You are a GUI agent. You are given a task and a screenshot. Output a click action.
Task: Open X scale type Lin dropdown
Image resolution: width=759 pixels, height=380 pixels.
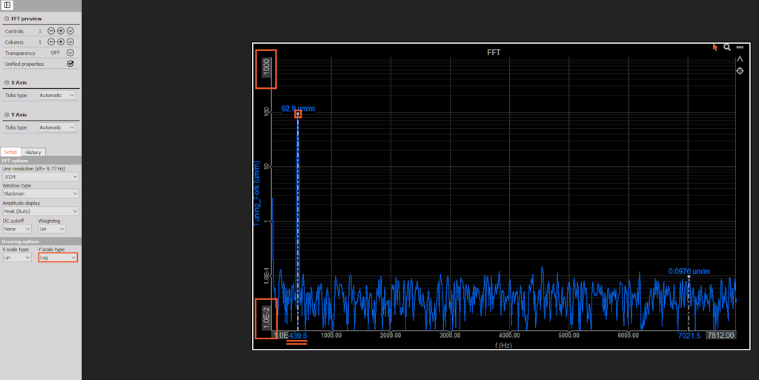(17, 258)
